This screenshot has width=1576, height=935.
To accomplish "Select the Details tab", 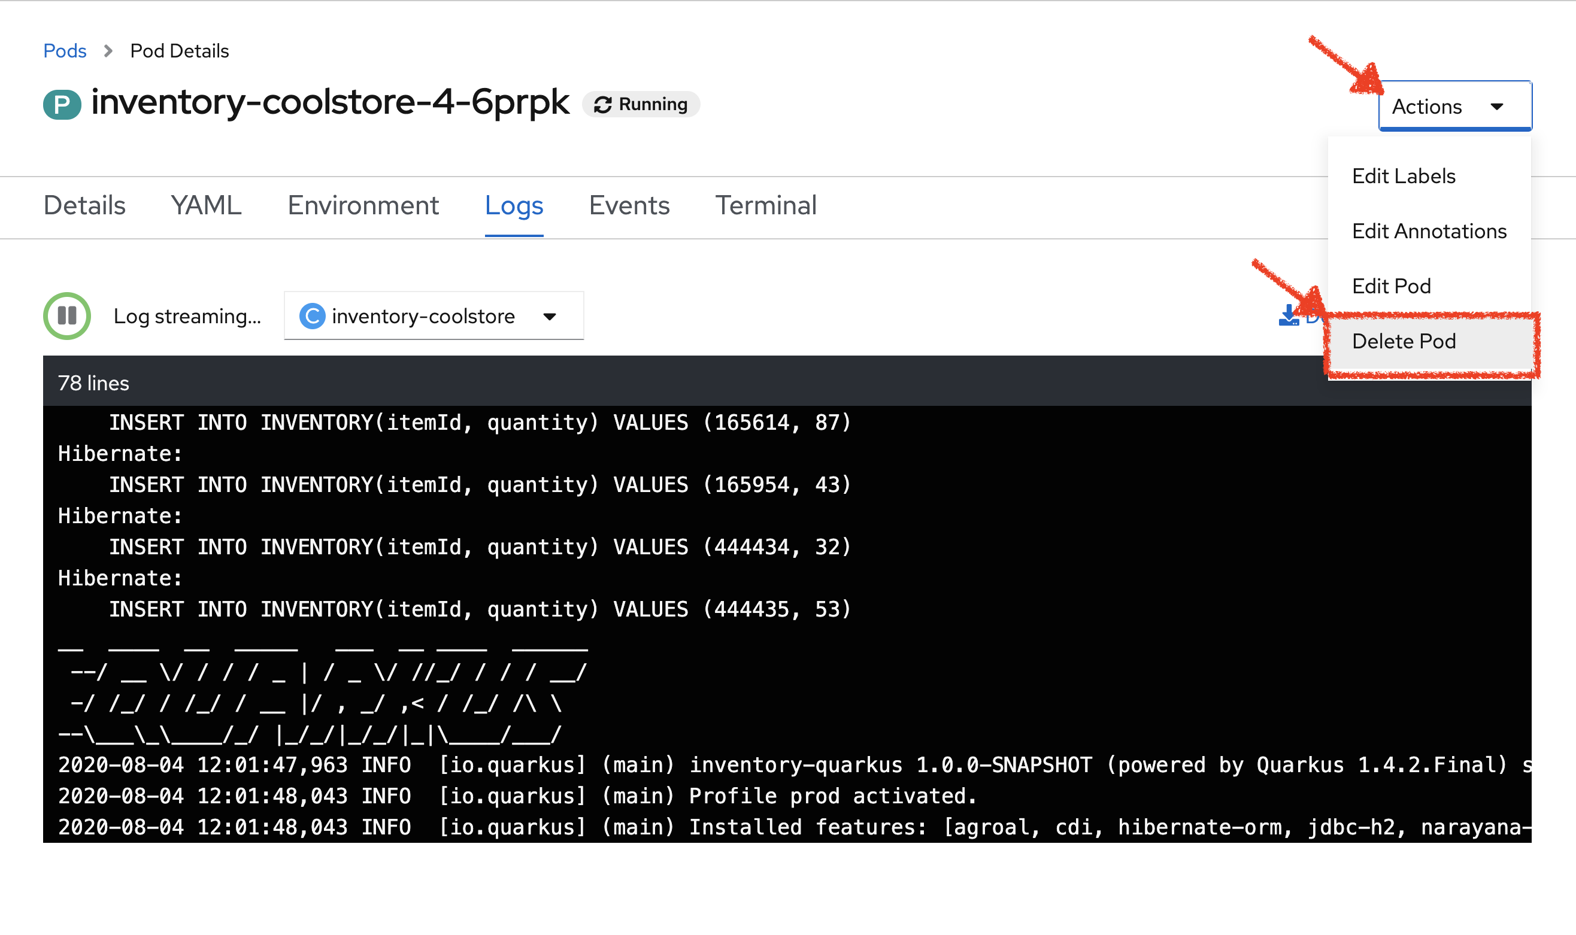I will click(84, 206).
